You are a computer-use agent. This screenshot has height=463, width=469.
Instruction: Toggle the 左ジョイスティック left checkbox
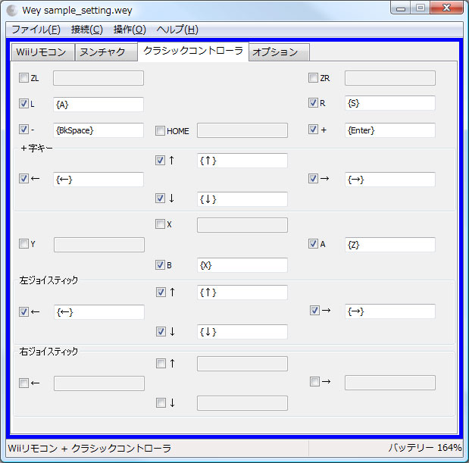tap(23, 311)
